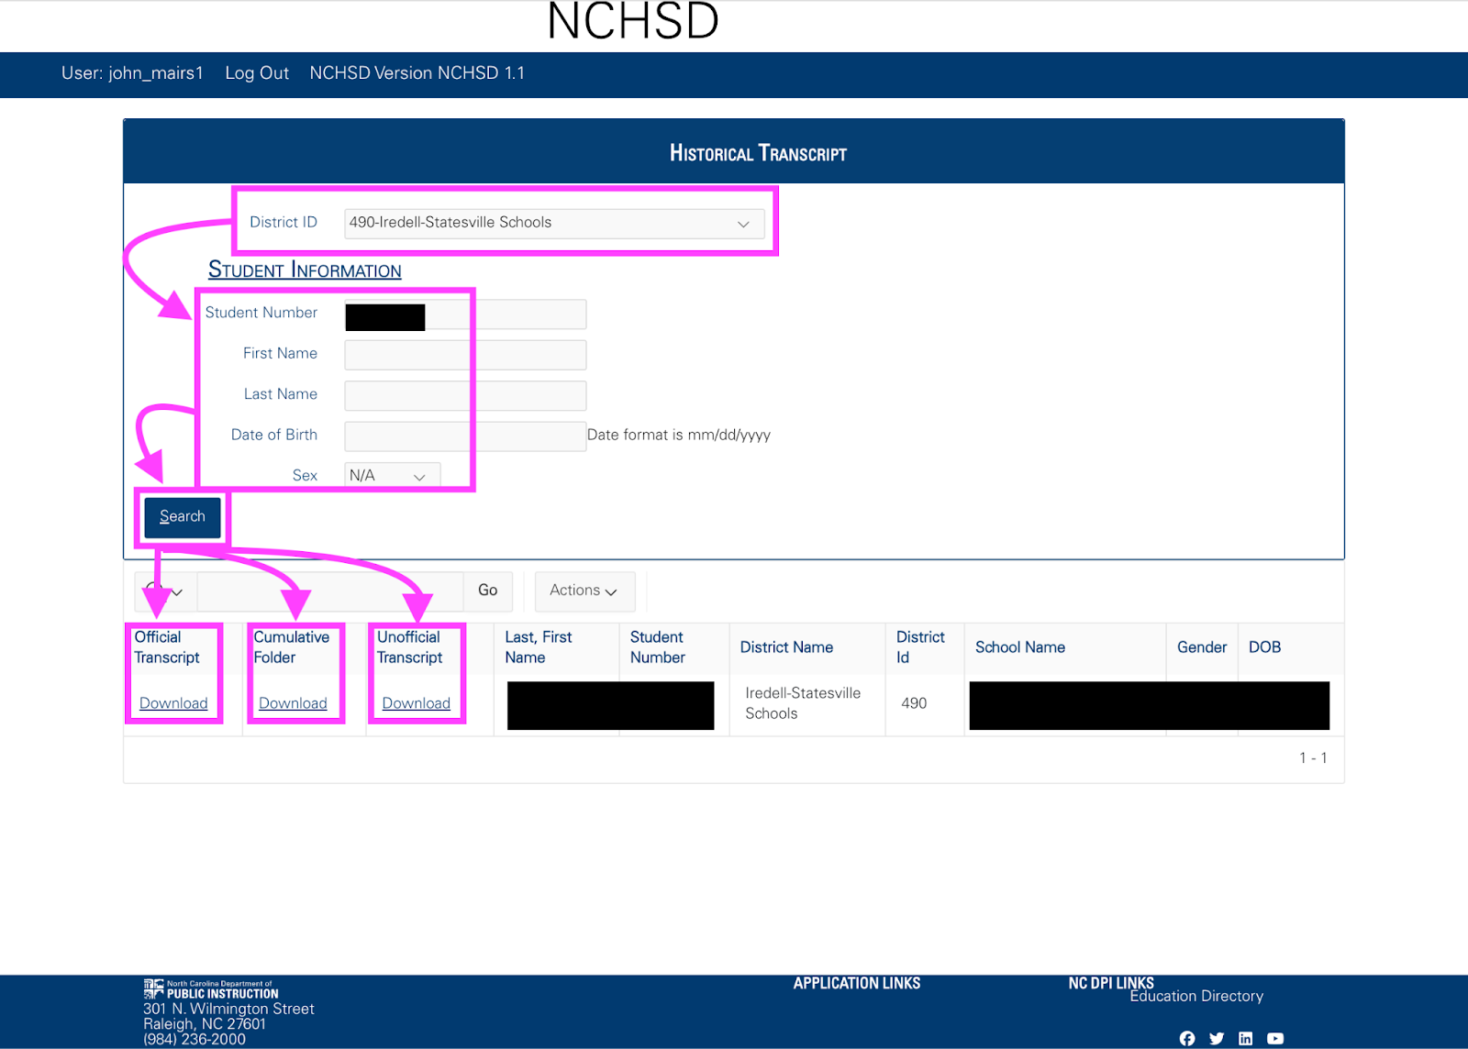Image resolution: width=1468 pixels, height=1049 pixels.
Task: Download the Unofficial Transcript
Action: click(x=416, y=702)
